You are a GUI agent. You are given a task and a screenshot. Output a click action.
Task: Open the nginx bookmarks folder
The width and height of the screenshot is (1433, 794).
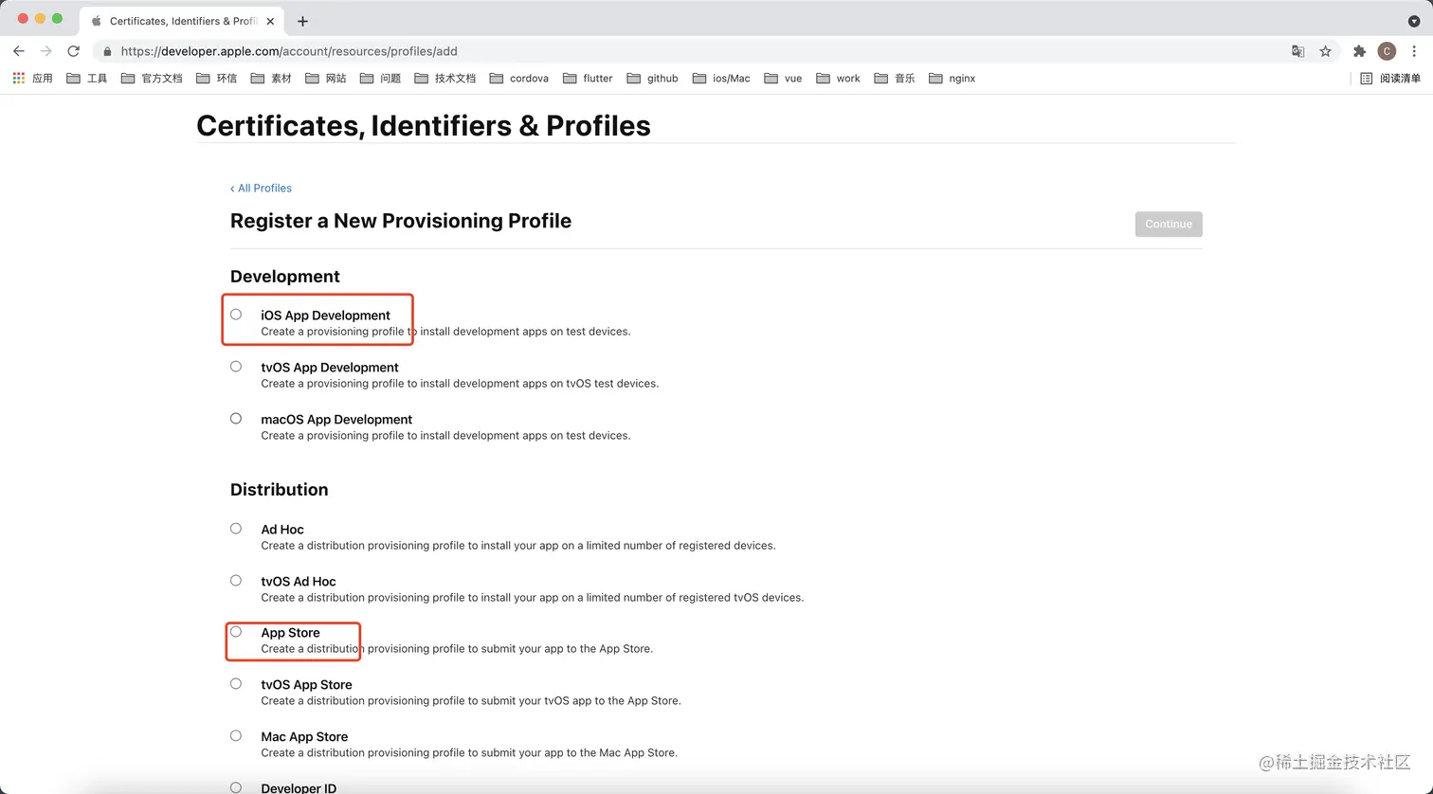(x=952, y=79)
